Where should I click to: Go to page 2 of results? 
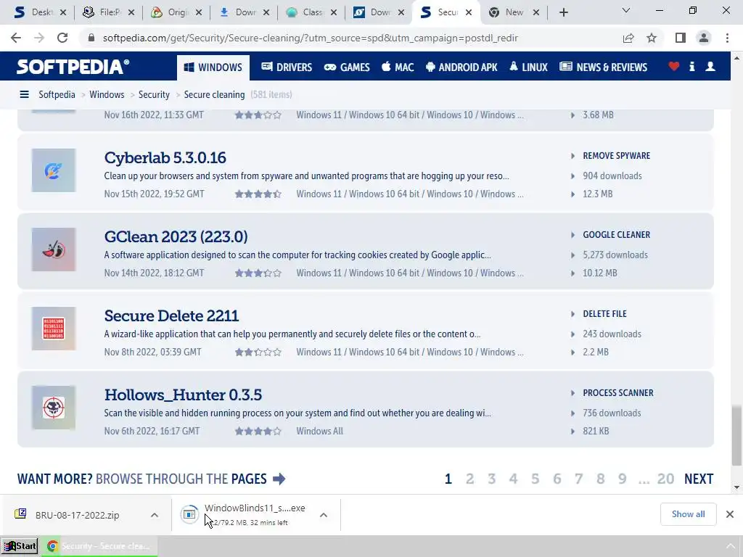pos(469,479)
